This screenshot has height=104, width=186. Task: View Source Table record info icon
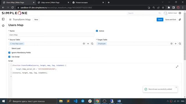tap(84, 44)
